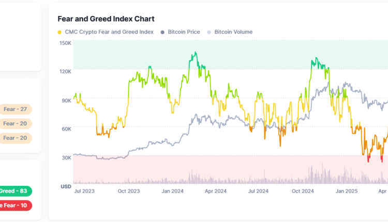
Task: Click the yellow Fear and Greed Index legend dot
Action: point(59,32)
